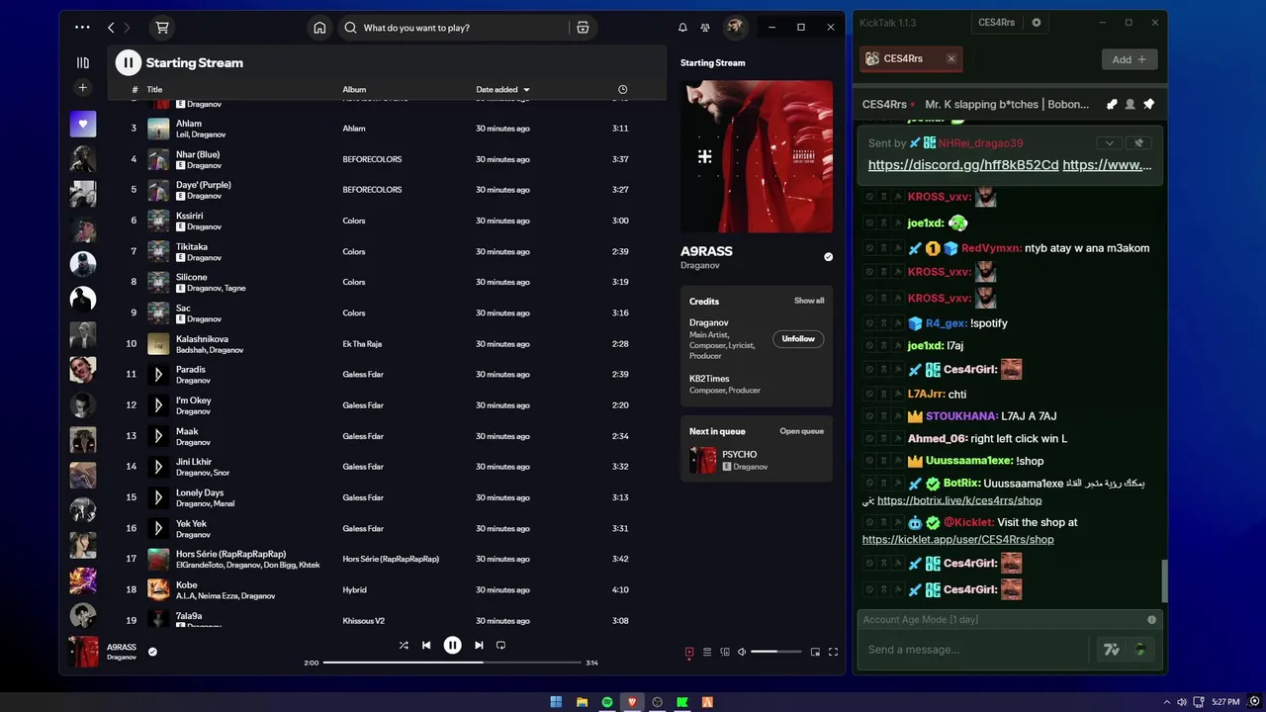Open Your Library icon
This screenshot has height=712, width=1266.
[x=83, y=62]
